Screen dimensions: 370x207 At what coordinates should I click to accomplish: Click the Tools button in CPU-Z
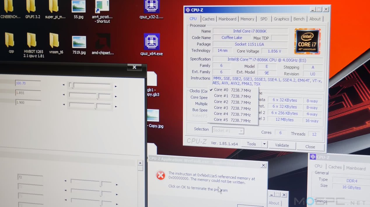pos(251,144)
